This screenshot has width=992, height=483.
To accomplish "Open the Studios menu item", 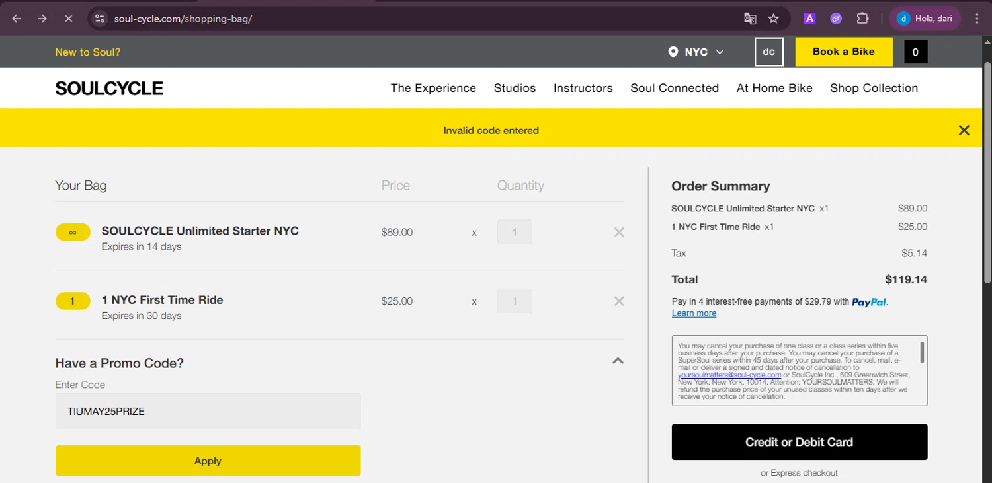I will pyautogui.click(x=515, y=88).
